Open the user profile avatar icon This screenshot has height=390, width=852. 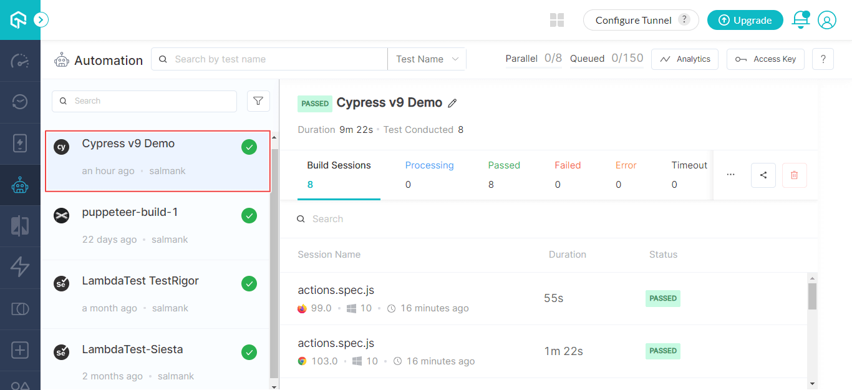tap(827, 20)
